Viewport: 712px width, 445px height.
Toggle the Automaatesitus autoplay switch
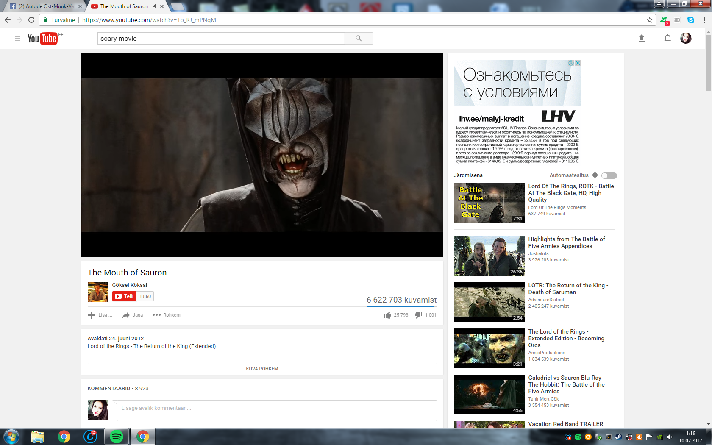(609, 175)
